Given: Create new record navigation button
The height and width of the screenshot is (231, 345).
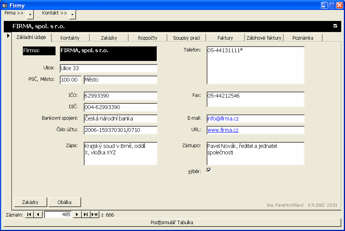Looking at the screenshot, I should click(95, 215).
